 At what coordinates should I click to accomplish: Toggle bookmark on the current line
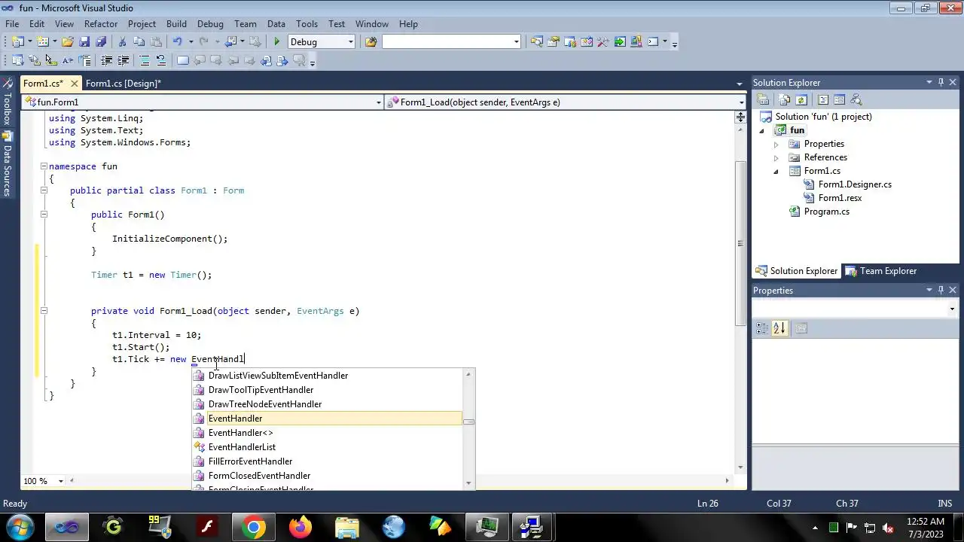pyautogui.click(x=182, y=60)
